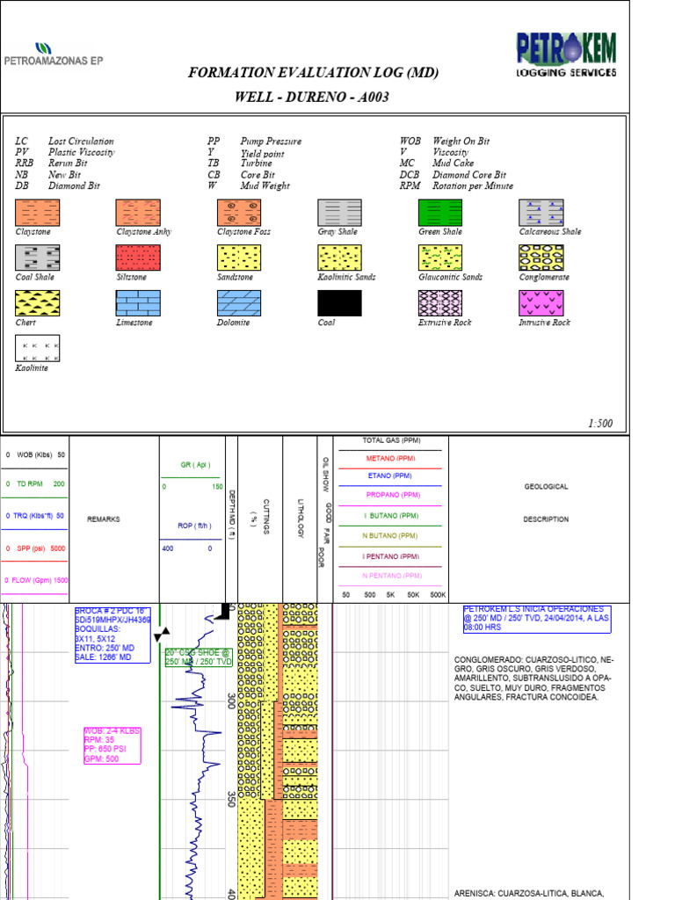Select the Sandstone pattern swatch

pyautogui.click(x=239, y=258)
